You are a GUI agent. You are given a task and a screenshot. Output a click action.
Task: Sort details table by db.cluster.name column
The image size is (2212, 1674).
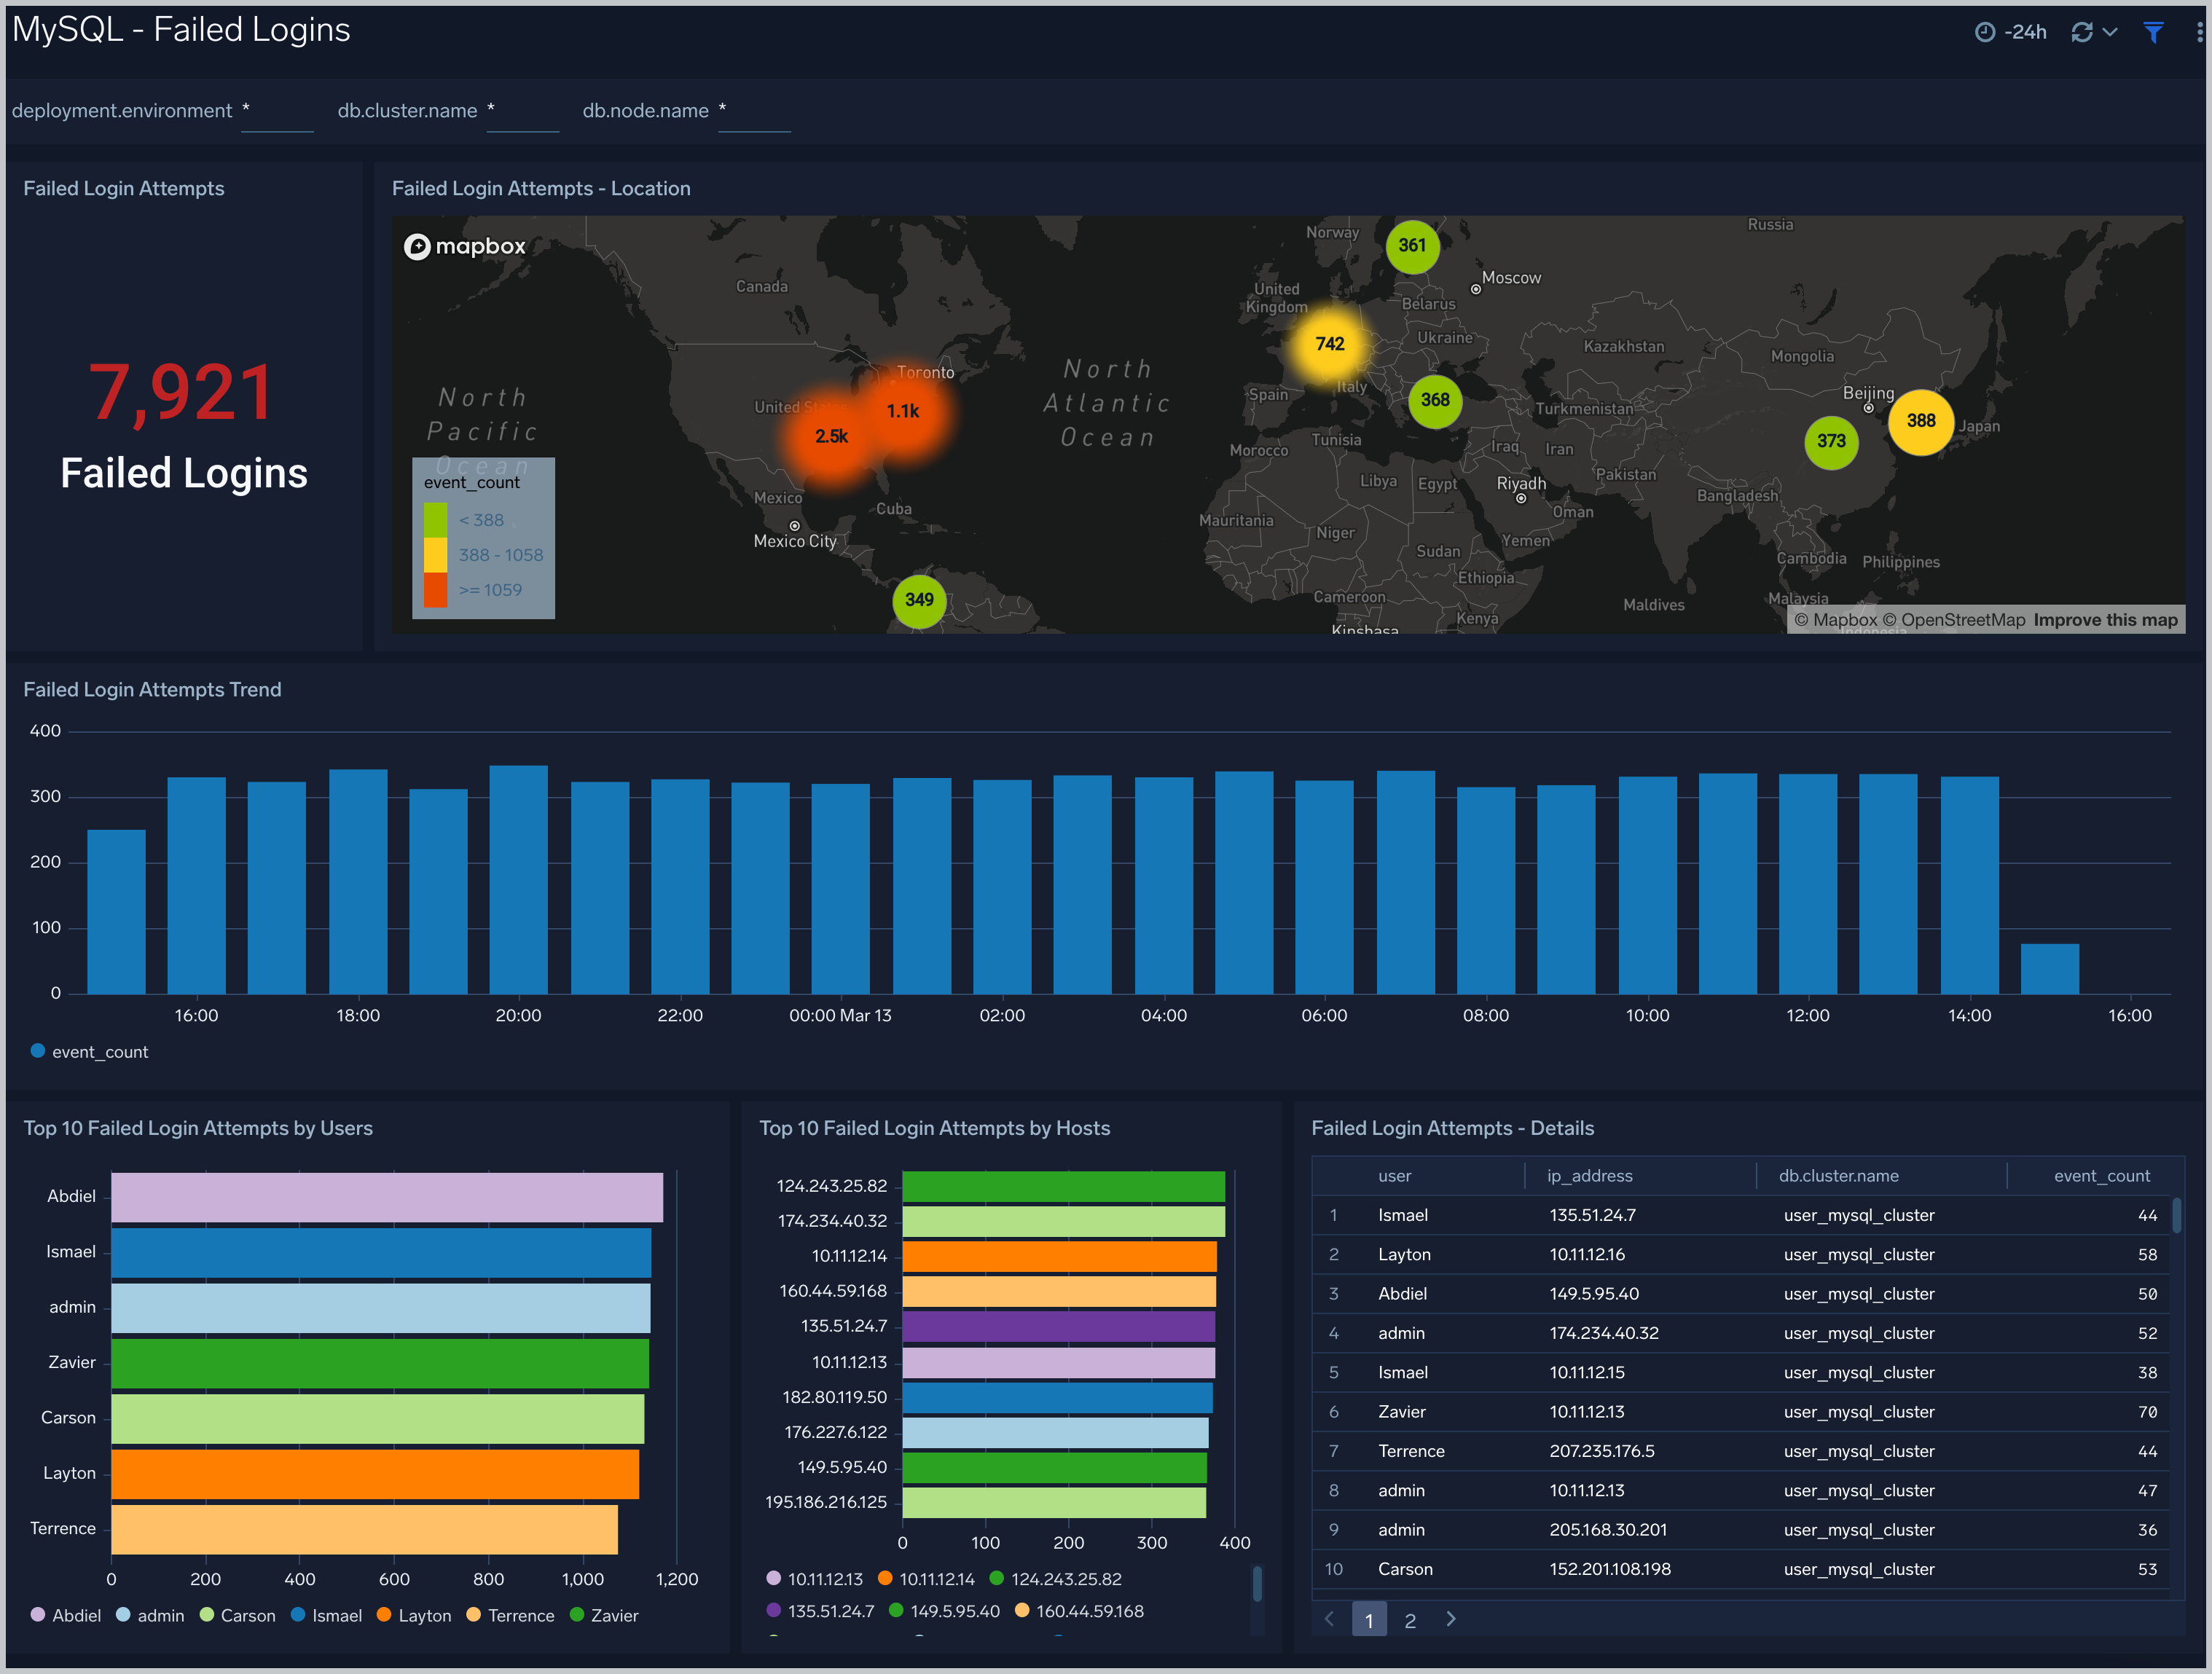tap(1838, 1177)
